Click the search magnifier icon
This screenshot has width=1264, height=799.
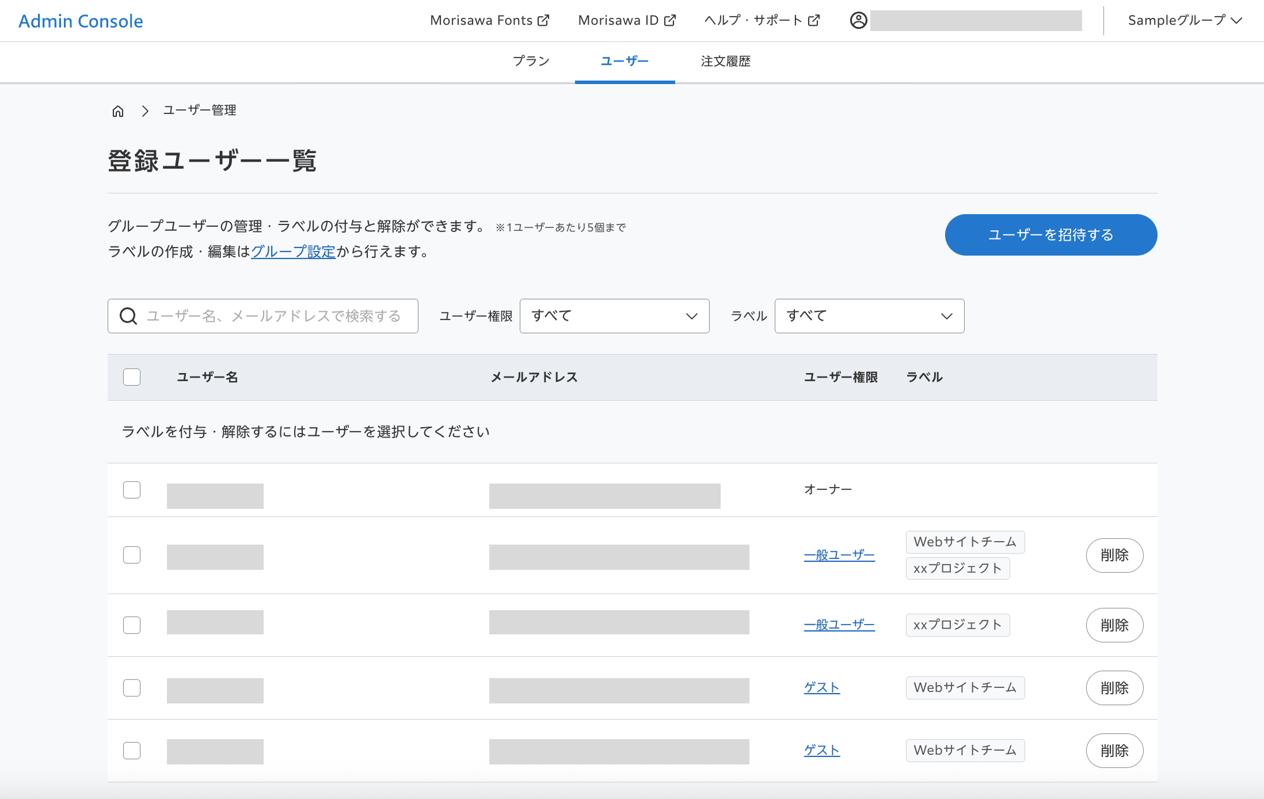coord(128,316)
